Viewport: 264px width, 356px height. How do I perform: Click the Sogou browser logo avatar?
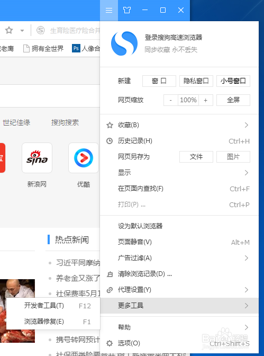124,43
